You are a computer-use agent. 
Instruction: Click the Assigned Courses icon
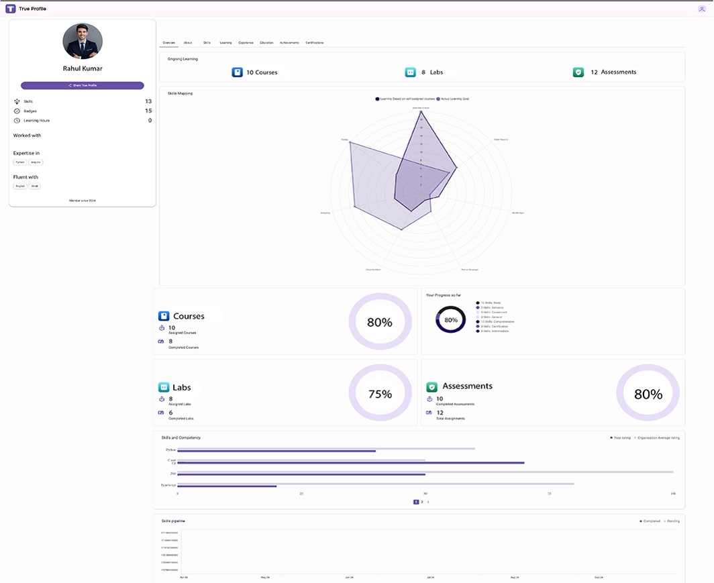point(162,327)
